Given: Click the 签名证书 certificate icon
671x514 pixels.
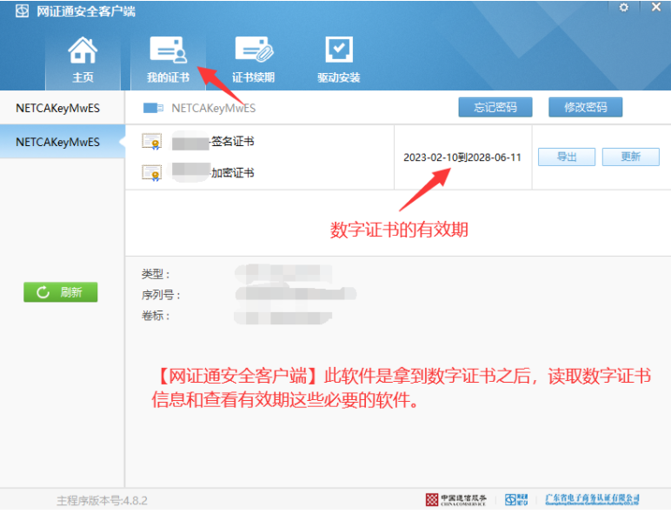Looking at the screenshot, I should (151, 142).
